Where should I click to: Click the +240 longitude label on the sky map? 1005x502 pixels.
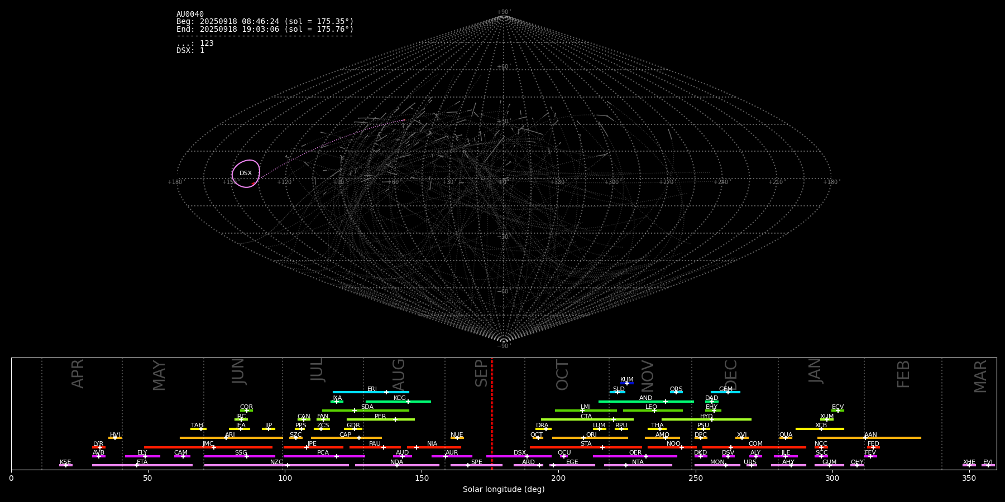point(721,182)
